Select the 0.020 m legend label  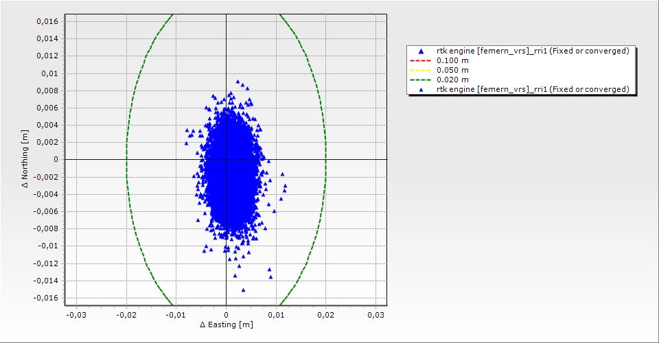pos(453,80)
